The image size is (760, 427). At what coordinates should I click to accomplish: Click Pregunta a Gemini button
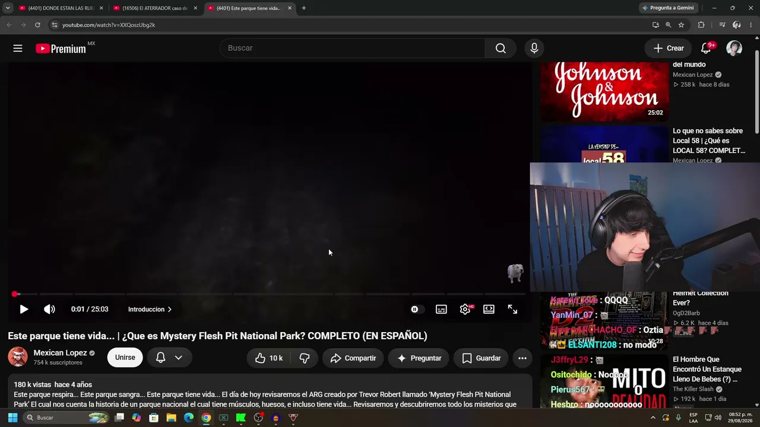pos(668,8)
